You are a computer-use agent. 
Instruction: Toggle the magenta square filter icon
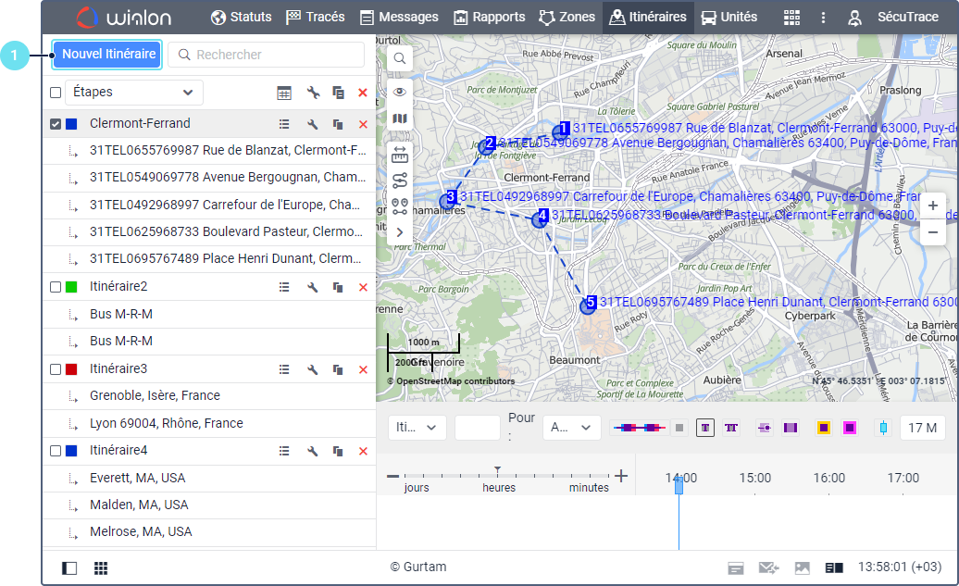click(850, 428)
